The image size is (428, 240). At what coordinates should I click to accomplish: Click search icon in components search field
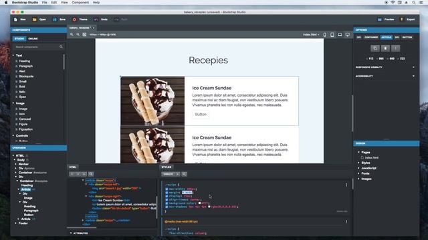[61, 47]
